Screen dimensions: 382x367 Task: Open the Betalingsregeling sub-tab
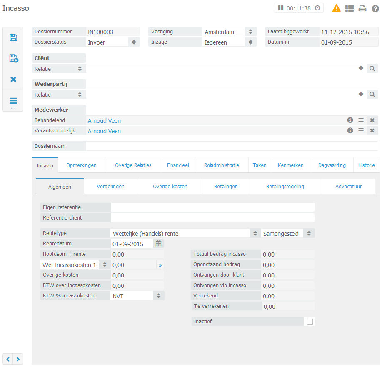point(285,187)
